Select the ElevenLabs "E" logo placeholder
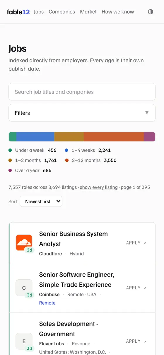This screenshot has width=164, height=355. tap(24, 341)
